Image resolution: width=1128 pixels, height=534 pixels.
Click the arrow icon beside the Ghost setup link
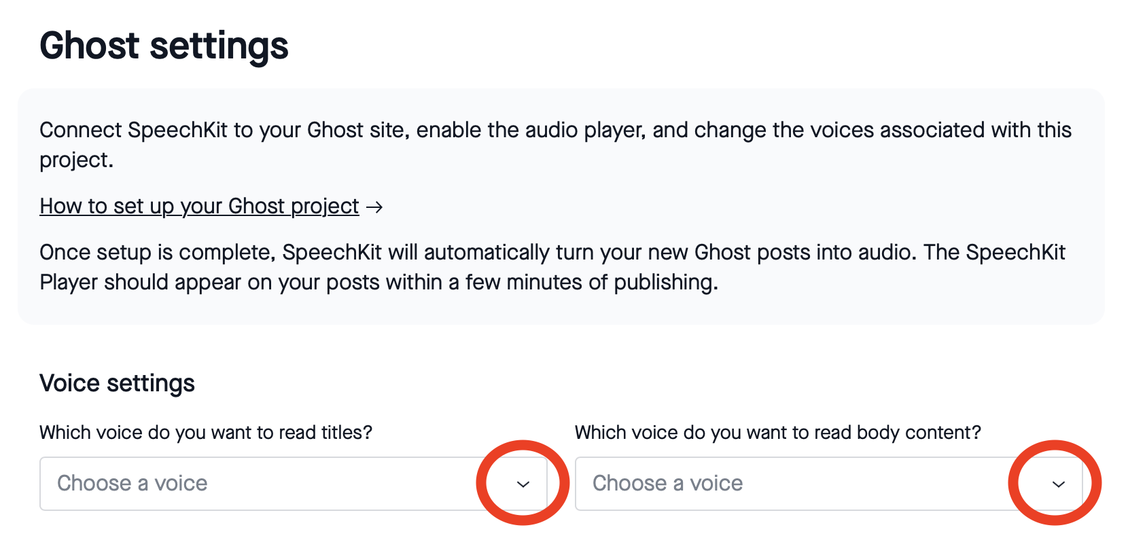tap(374, 207)
